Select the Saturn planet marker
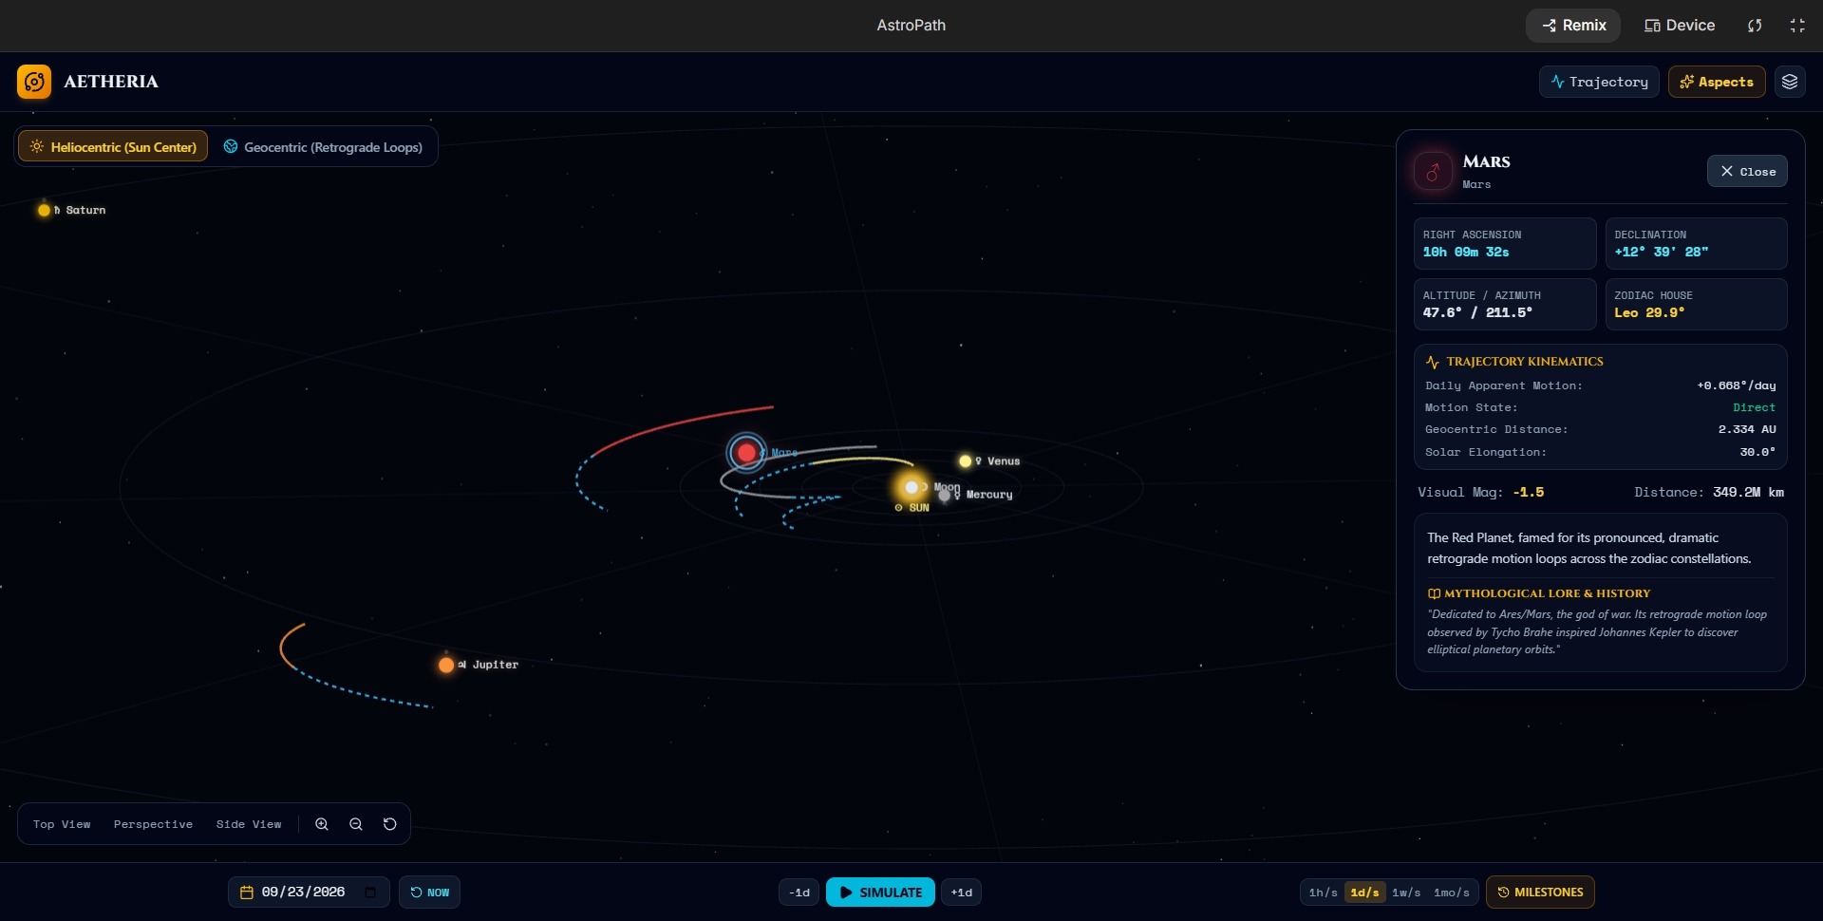This screenshot has width=1823, height=921. tap(44, 210)
